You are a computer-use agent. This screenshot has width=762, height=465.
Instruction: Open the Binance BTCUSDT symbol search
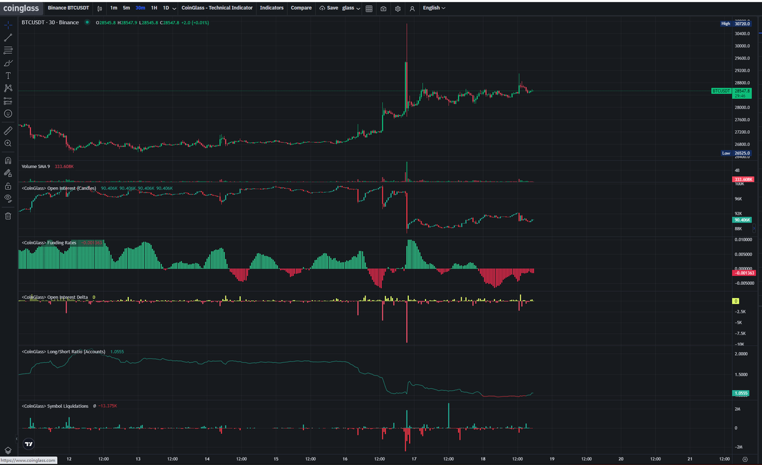tap(68, 8)
